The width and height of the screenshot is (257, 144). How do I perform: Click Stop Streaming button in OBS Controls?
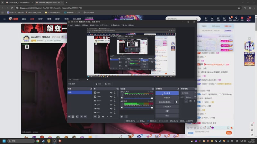click(x=167, y=93)
